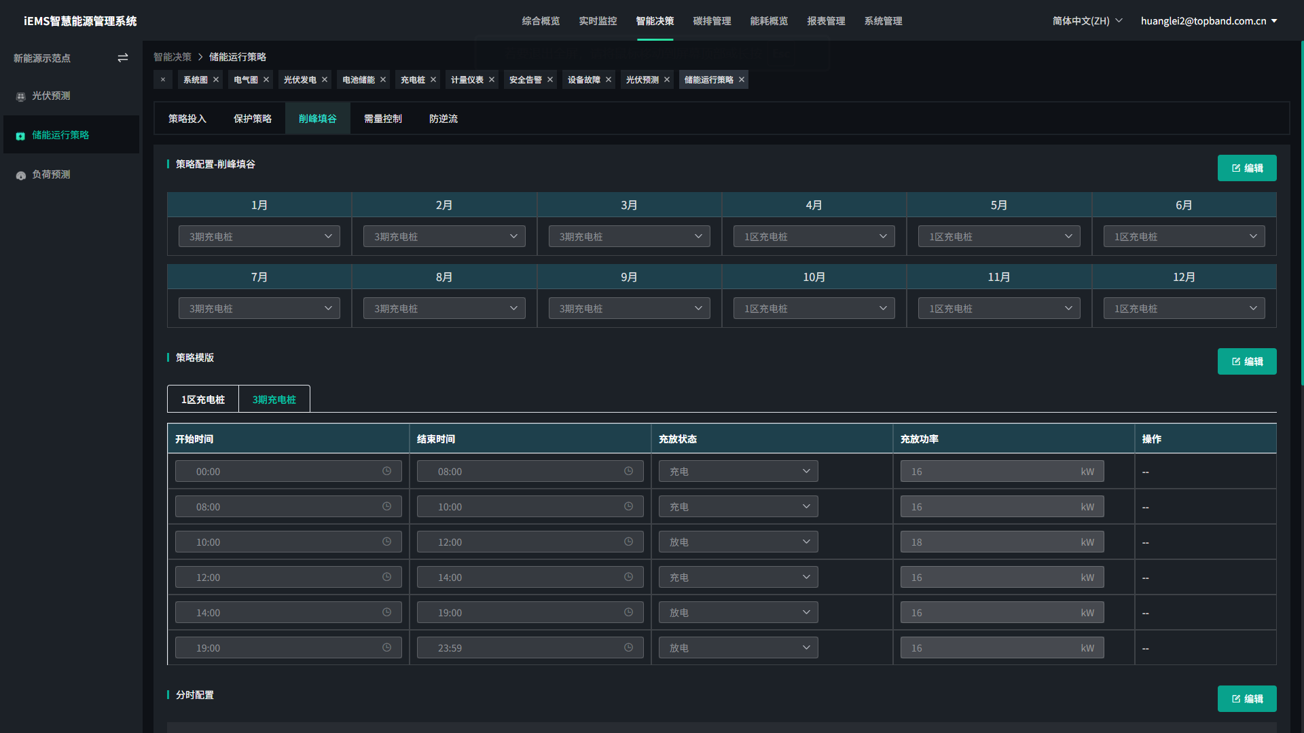Dismiss the 电气图 tag
The width and height of the screenshot is (1304, 733).
pos(266,79)
